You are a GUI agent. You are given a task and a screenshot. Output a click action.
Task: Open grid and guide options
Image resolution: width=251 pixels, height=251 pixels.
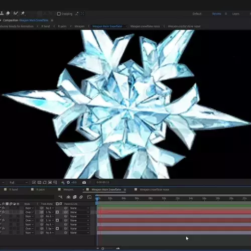click(x=55, y=182)
